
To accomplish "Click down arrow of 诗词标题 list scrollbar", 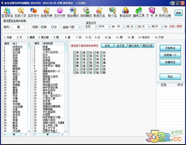I will (x=66, y=131).
